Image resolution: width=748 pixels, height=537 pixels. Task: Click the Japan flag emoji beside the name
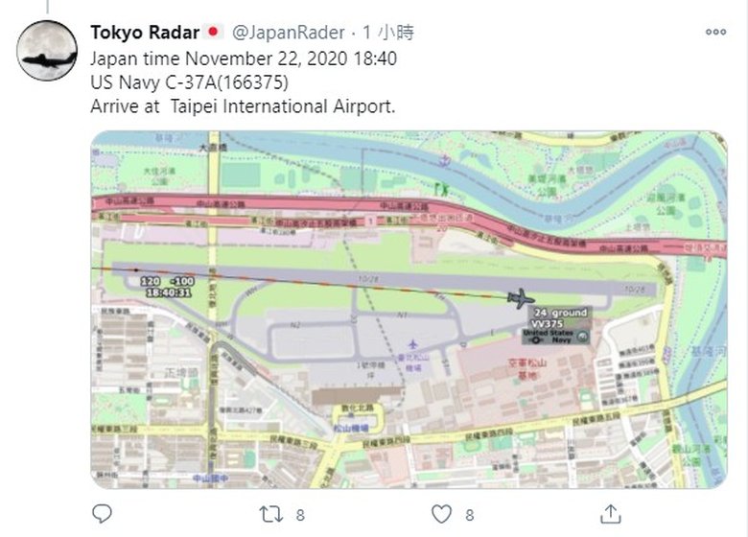click(x=215, y=32)
